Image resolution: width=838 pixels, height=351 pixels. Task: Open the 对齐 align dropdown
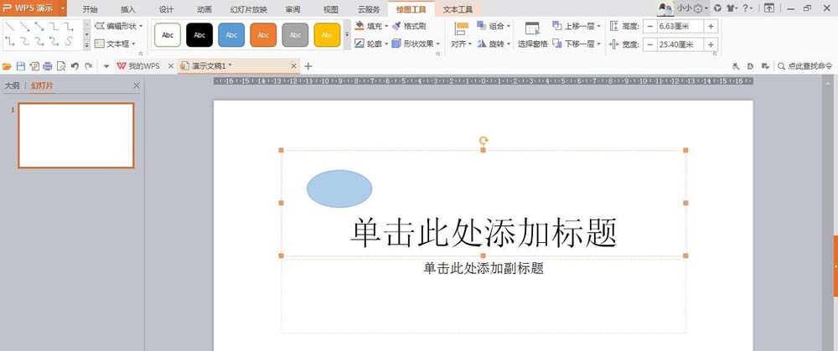461,44
